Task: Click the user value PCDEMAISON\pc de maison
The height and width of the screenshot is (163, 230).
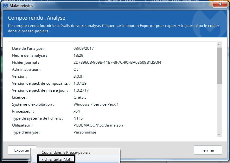Action: coord(98,125)
